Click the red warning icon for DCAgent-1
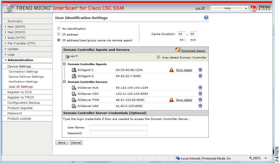280x163 pixels. pos(171,70)
